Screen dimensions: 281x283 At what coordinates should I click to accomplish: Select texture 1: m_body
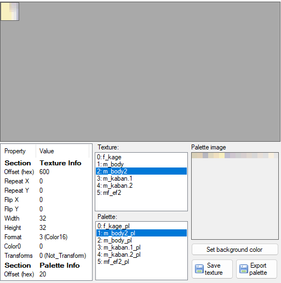[141, 164]
